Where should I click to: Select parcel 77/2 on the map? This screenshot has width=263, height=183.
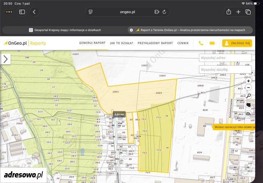[x=159, y=150]
